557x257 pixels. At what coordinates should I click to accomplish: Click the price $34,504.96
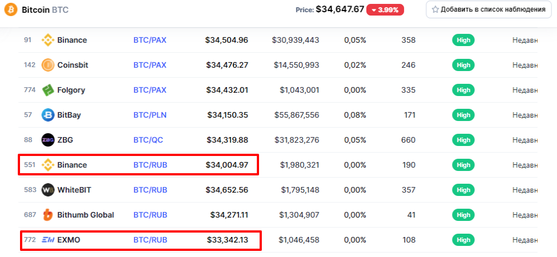pos(227,40)
